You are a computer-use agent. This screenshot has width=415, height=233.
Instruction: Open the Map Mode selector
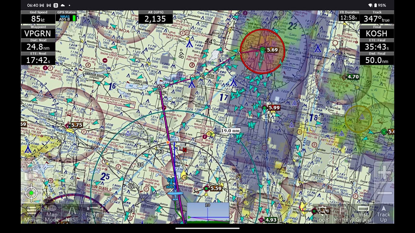pyautogui.click(x=52, y=214)
